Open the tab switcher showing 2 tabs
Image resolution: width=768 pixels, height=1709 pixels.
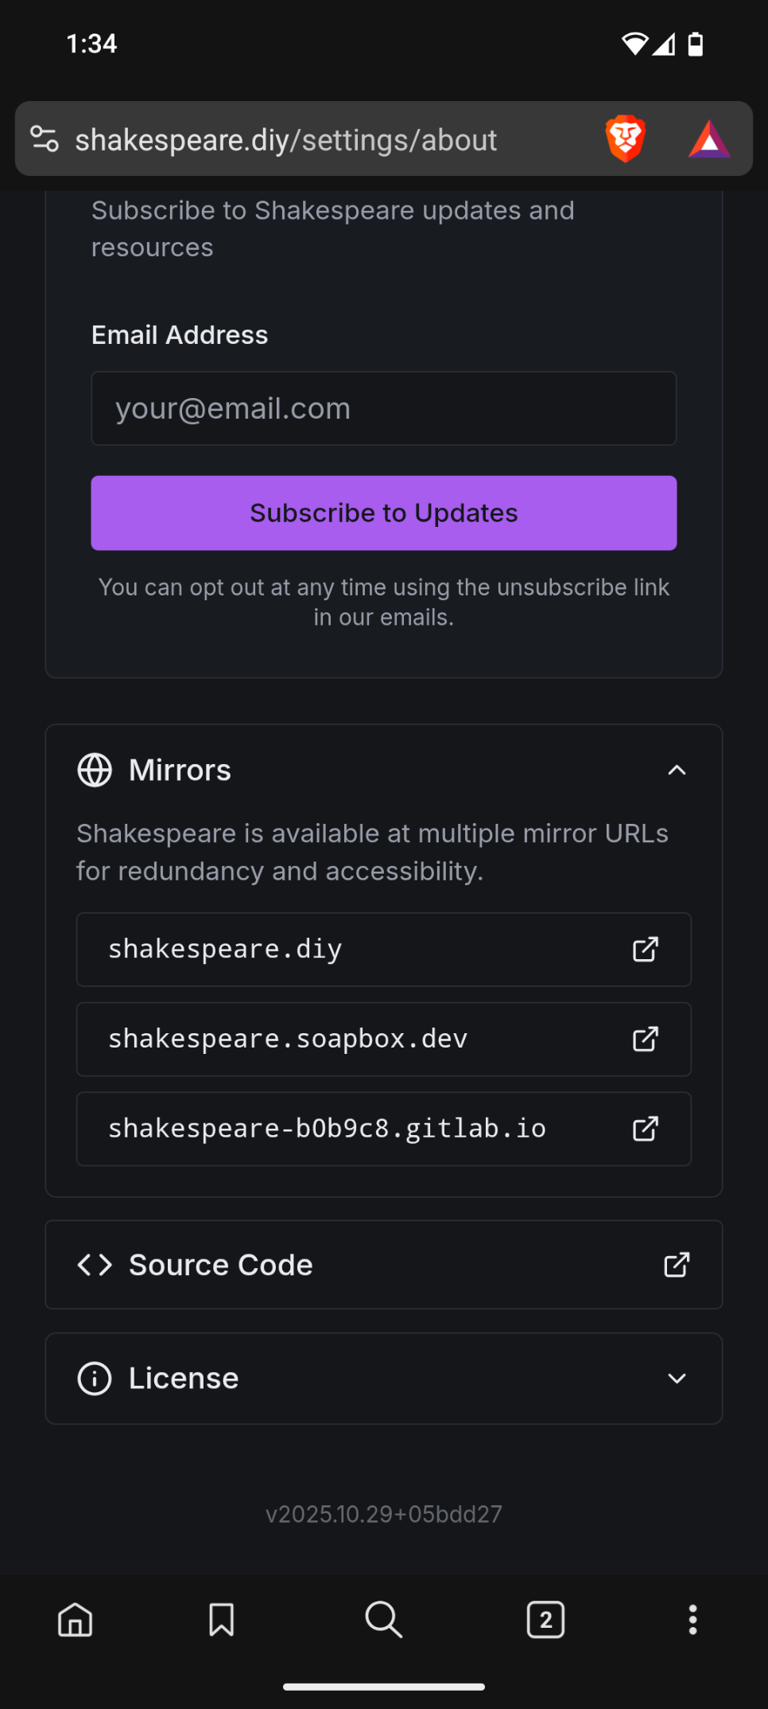coord(545,1620)
